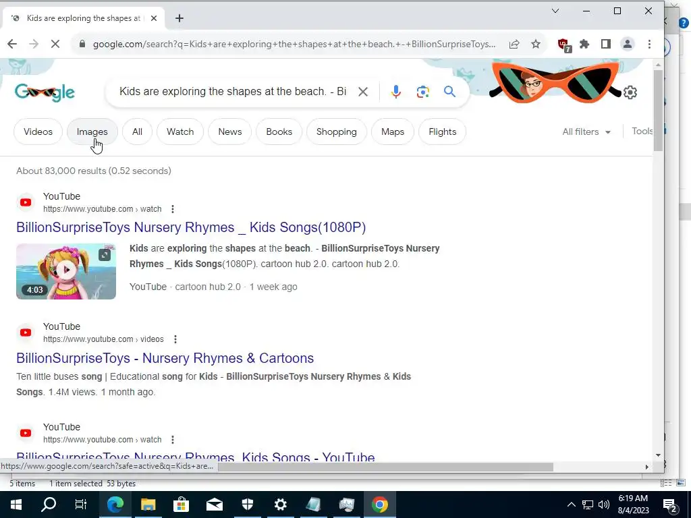The image size is (691, 518).
Task: Play the 4:03 video thumbnail
Action: click(x=66, y=271)
